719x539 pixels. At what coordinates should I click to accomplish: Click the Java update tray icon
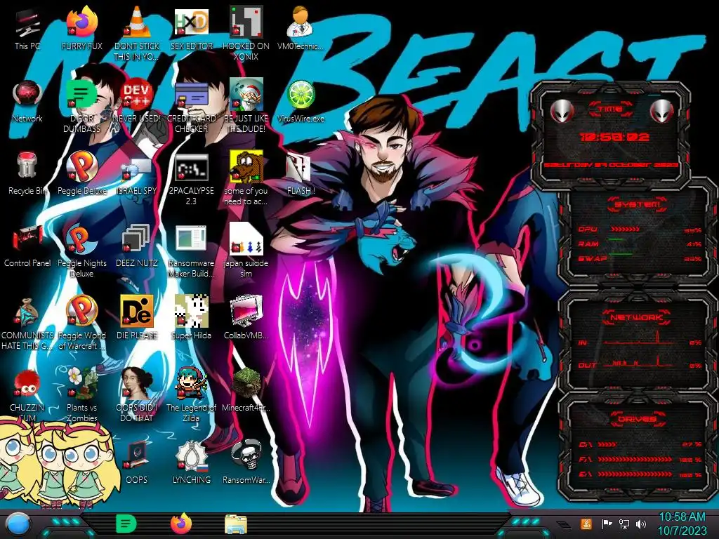coord(586,524)
